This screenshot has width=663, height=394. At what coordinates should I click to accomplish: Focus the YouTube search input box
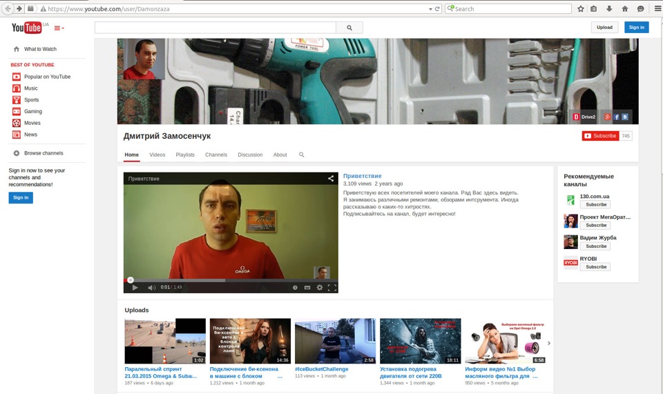215,28
